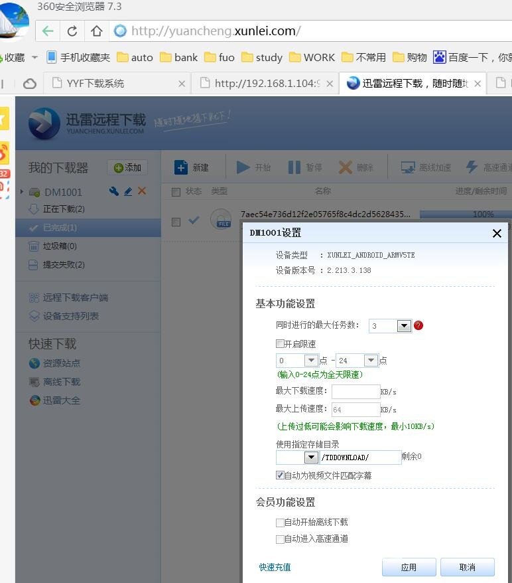Open the bank bookmark folder

click(x=178, y=57)
